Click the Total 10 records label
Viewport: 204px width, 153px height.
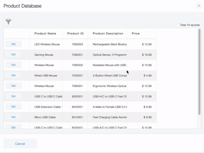[190, 25]
